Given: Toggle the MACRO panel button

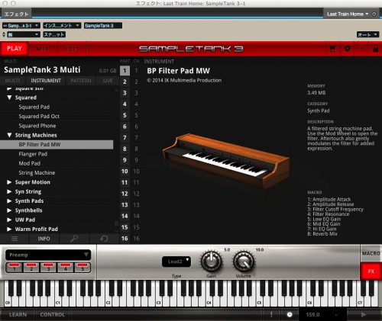Looking at the screenshot, I should click(x=371, y=254).
